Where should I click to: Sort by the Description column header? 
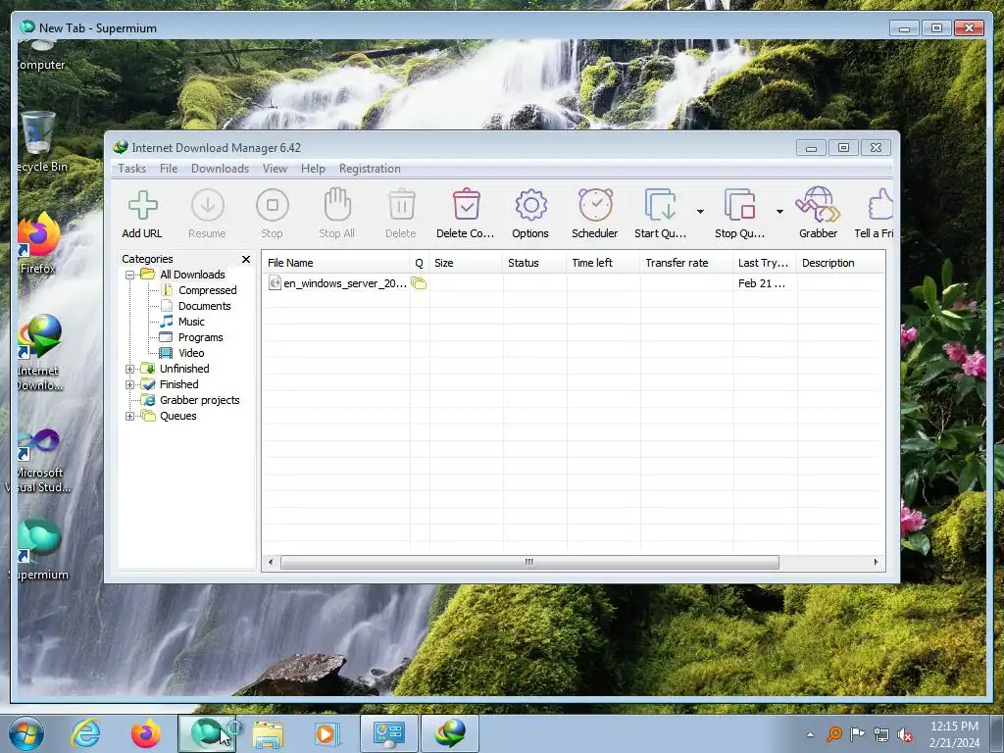click(x=840, y=263)
